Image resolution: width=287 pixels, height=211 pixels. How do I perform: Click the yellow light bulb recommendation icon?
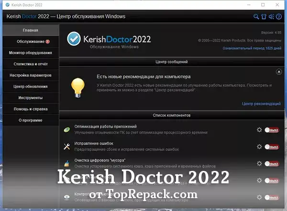[78, 88]
